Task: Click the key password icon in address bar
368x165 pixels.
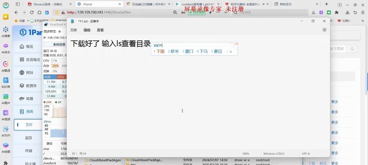Action: point(183,12)
